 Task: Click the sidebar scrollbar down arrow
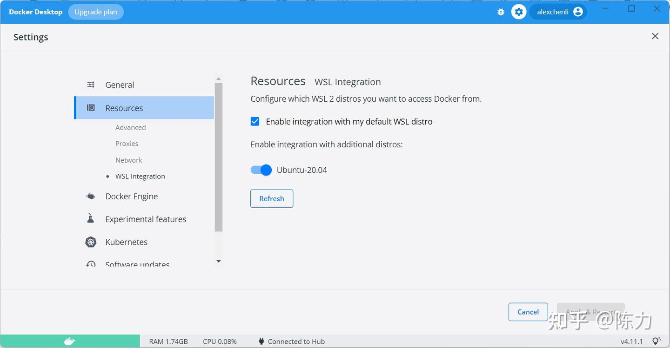(219, 261)
